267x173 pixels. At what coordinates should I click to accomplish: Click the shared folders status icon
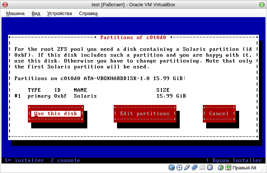(x=202, y=168)
